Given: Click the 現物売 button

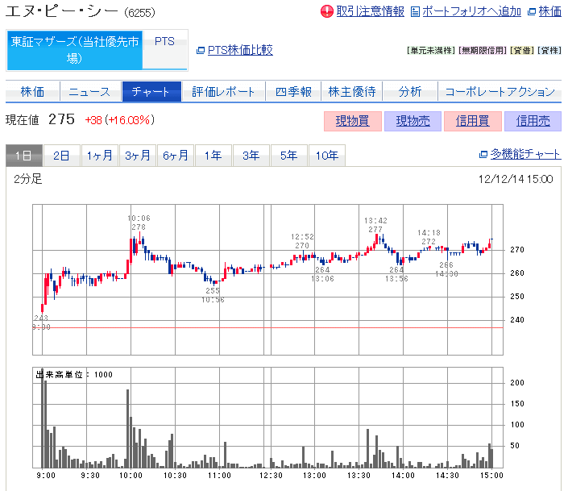Looking at the screenshot, I should click(x=413, y=121).
